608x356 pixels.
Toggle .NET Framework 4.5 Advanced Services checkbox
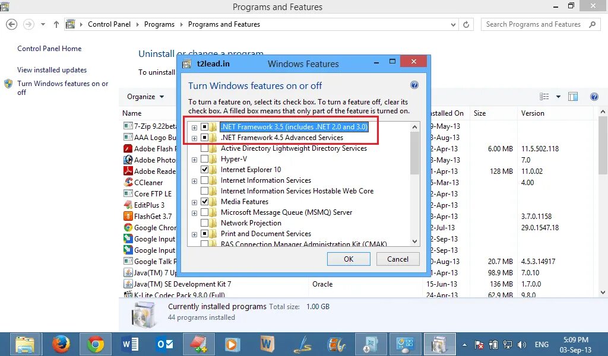pyautogui.click(x=204, y=138)
